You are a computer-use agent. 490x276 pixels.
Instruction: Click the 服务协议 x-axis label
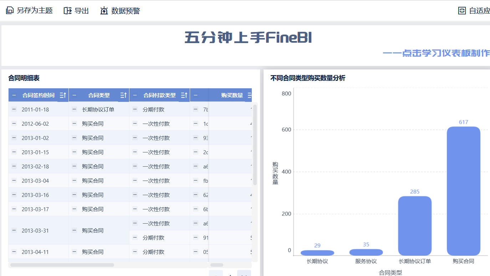click(366, 261)
